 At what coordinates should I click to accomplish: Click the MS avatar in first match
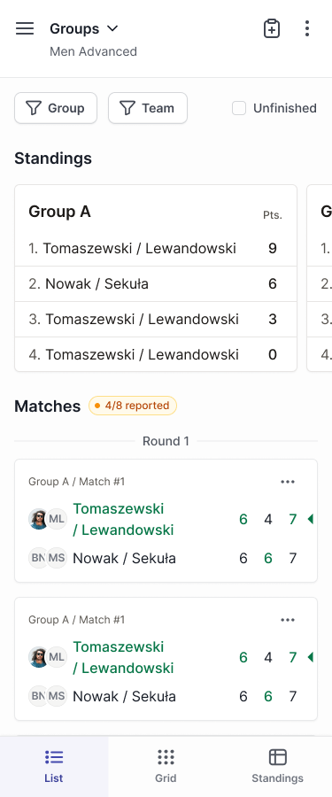point(57,558)
